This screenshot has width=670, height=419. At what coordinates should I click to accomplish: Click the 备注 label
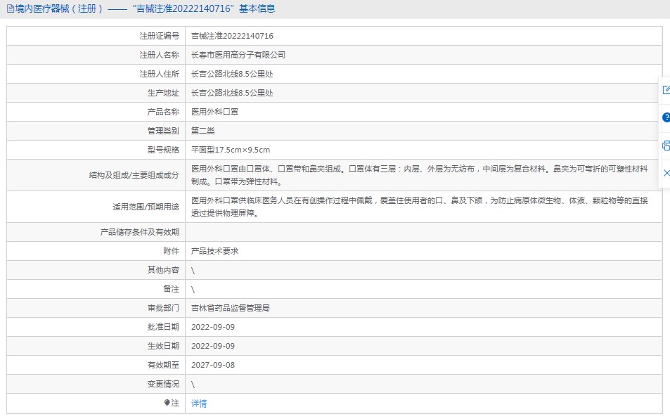pyautogui.click(x=172, y=289)
